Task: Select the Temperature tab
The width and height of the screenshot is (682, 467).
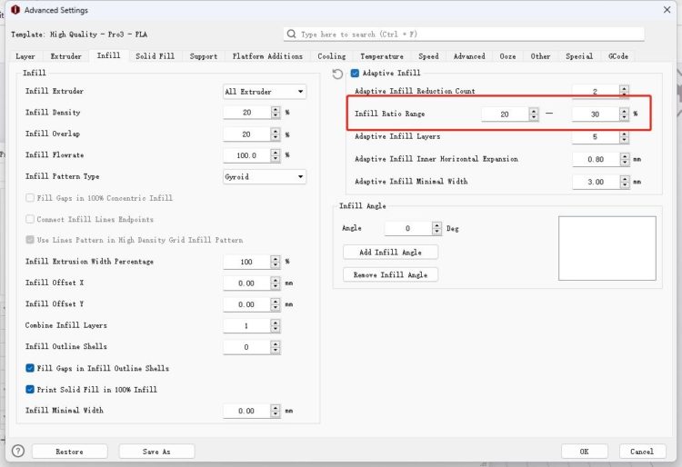Action: [x=382, y=56]
